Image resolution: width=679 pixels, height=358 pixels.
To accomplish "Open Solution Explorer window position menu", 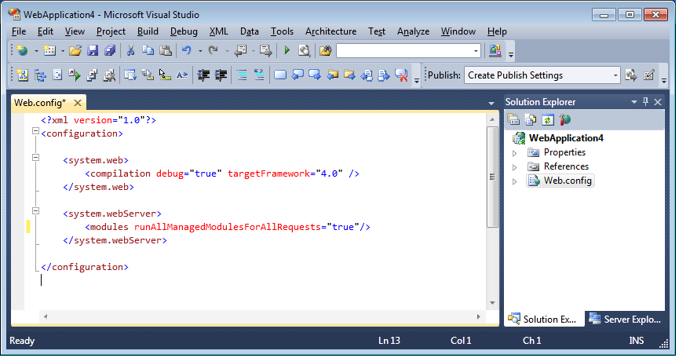I will click(634, 102).
